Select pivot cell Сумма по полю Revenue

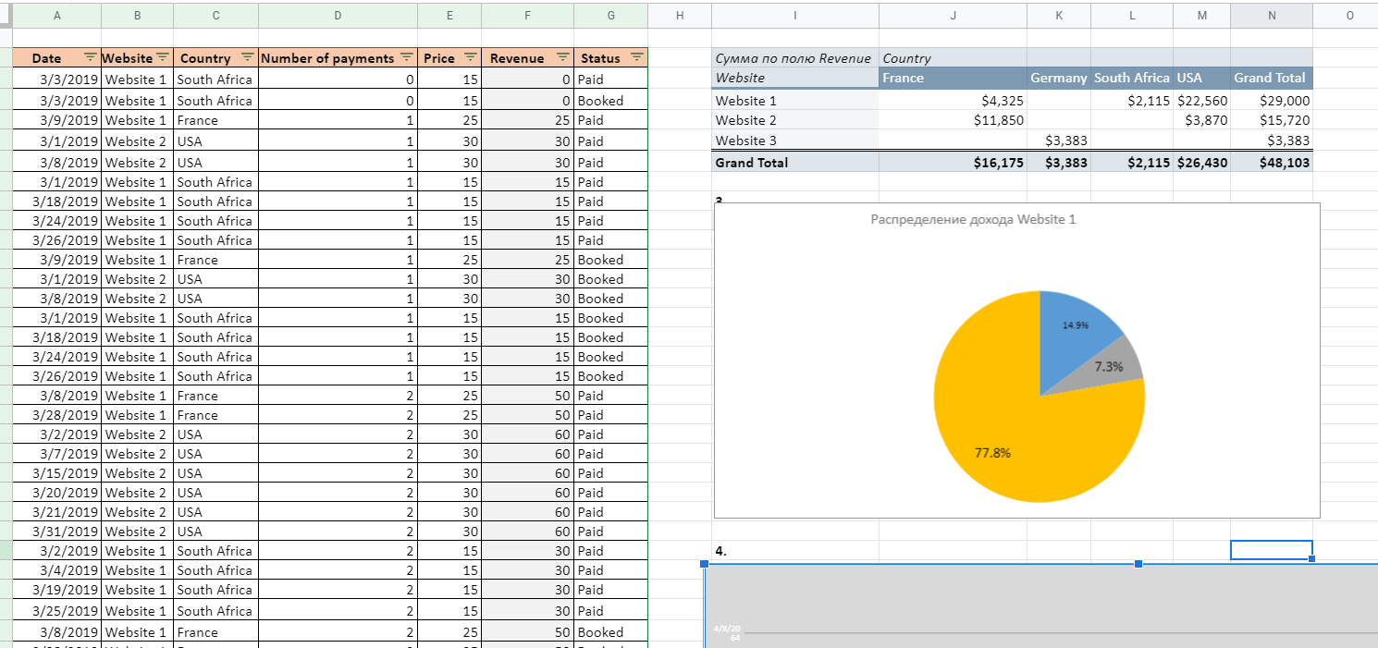click(x=795, y=58)
